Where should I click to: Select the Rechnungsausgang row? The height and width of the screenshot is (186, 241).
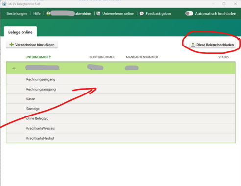coord(120,89)
